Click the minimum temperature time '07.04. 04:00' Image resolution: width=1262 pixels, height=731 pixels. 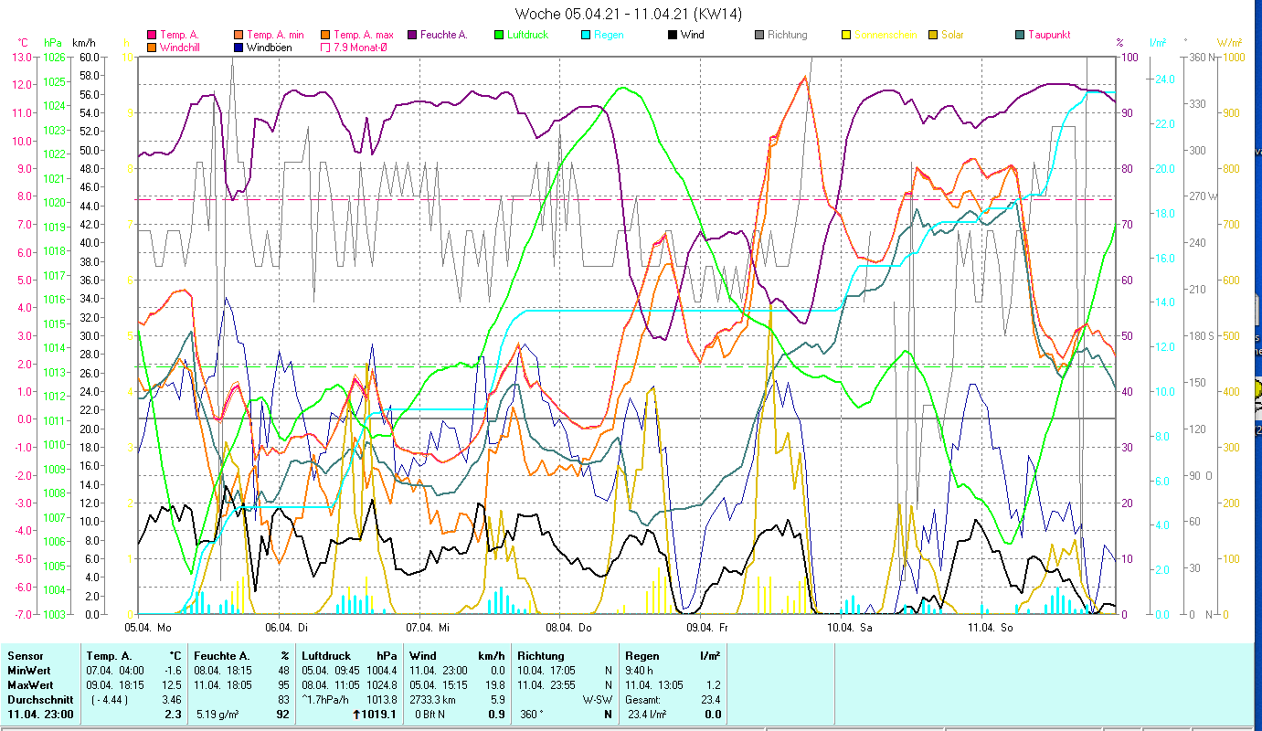[117, 671]
